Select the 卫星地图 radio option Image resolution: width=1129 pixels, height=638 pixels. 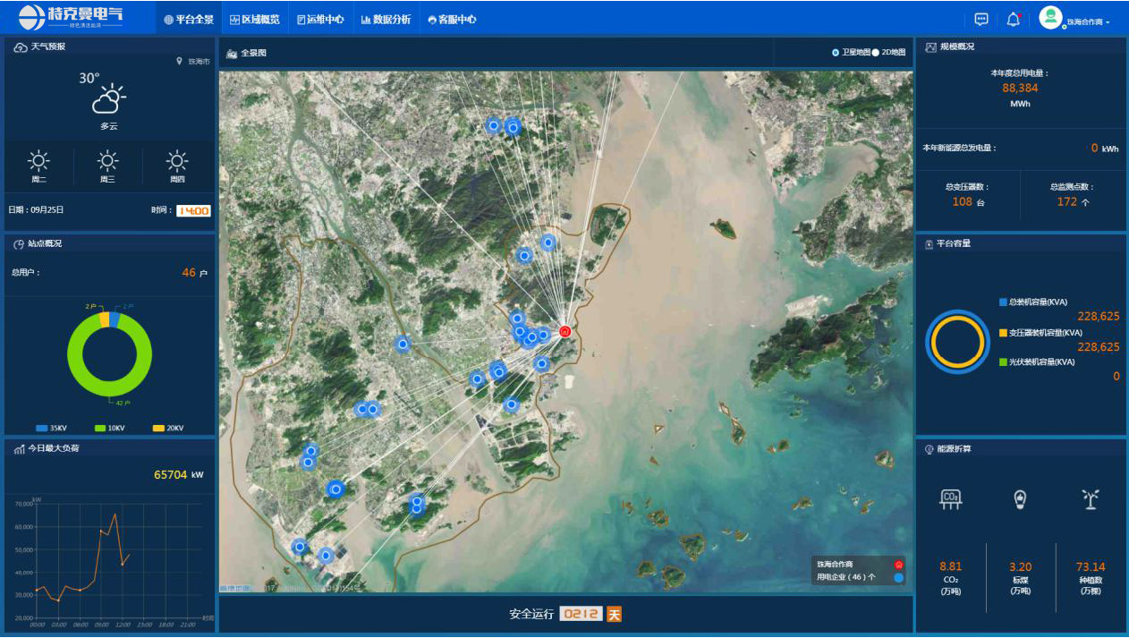pyautogui.click(x=836, y=53)
